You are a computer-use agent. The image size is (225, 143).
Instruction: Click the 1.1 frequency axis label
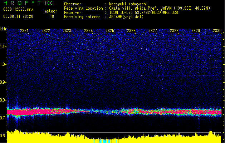tap(3, 46)
